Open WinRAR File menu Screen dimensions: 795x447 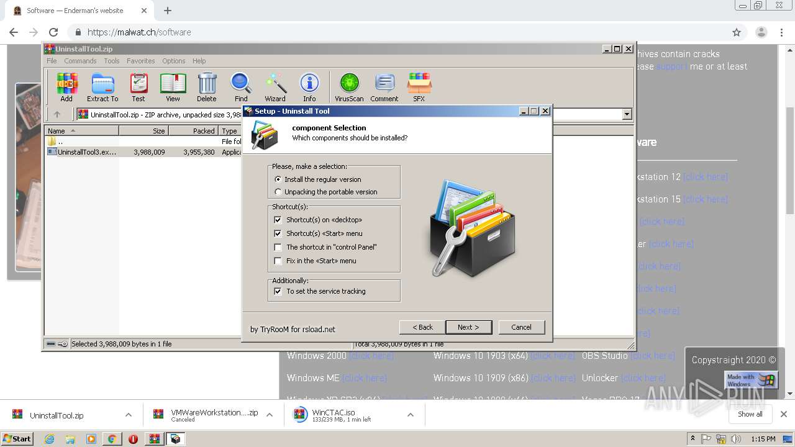point(52,61)
